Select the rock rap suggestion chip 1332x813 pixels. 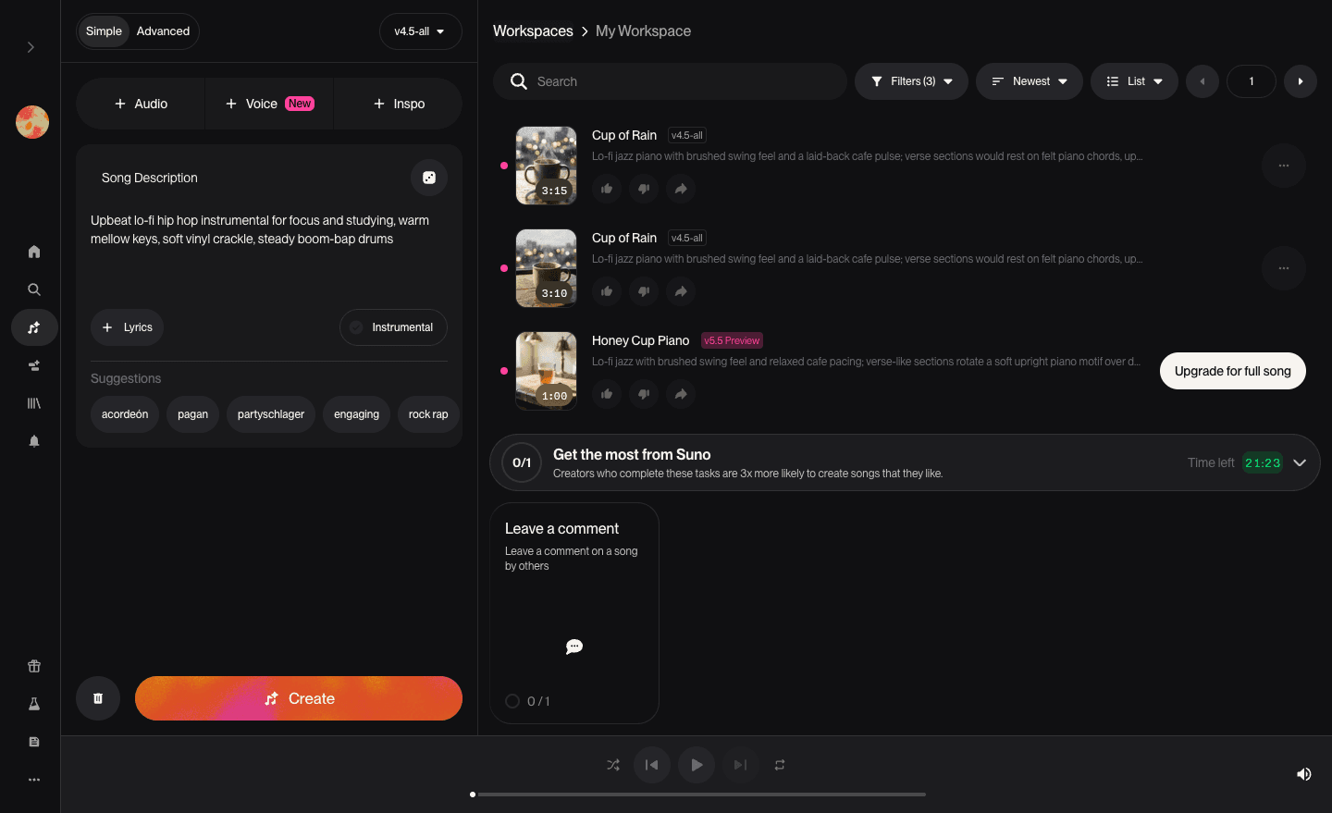click(428, 414)
